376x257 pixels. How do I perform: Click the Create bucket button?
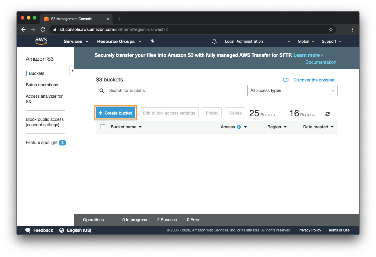click(x=116, y=113)
